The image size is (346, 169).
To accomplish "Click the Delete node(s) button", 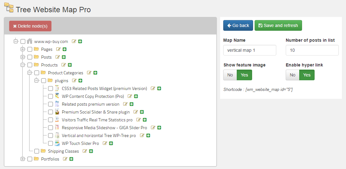I will [x=30, y=26].
